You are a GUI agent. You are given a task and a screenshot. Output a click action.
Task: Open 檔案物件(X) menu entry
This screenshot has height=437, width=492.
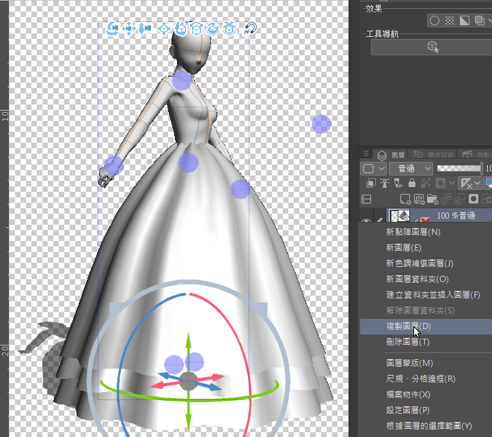click(408, 395)
